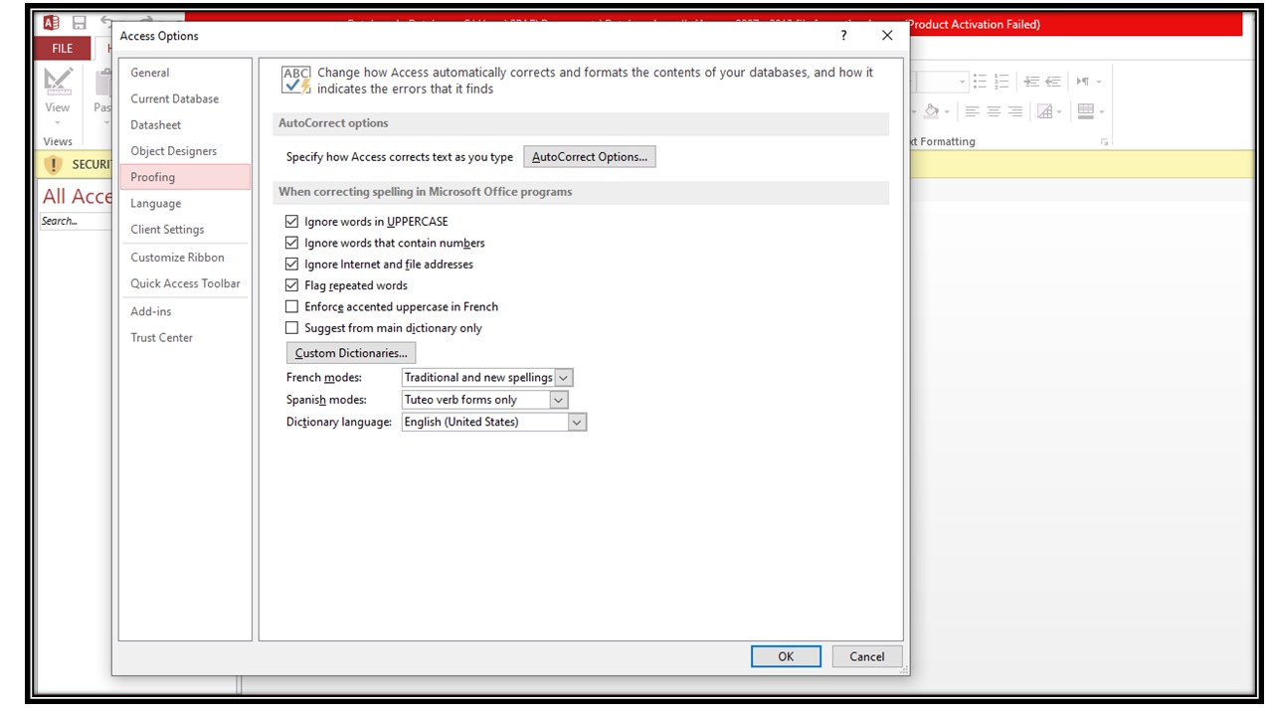Viewport: 1273px width, 716px height.
Task: Open the French modes dropdown
Action: [564, 378]
